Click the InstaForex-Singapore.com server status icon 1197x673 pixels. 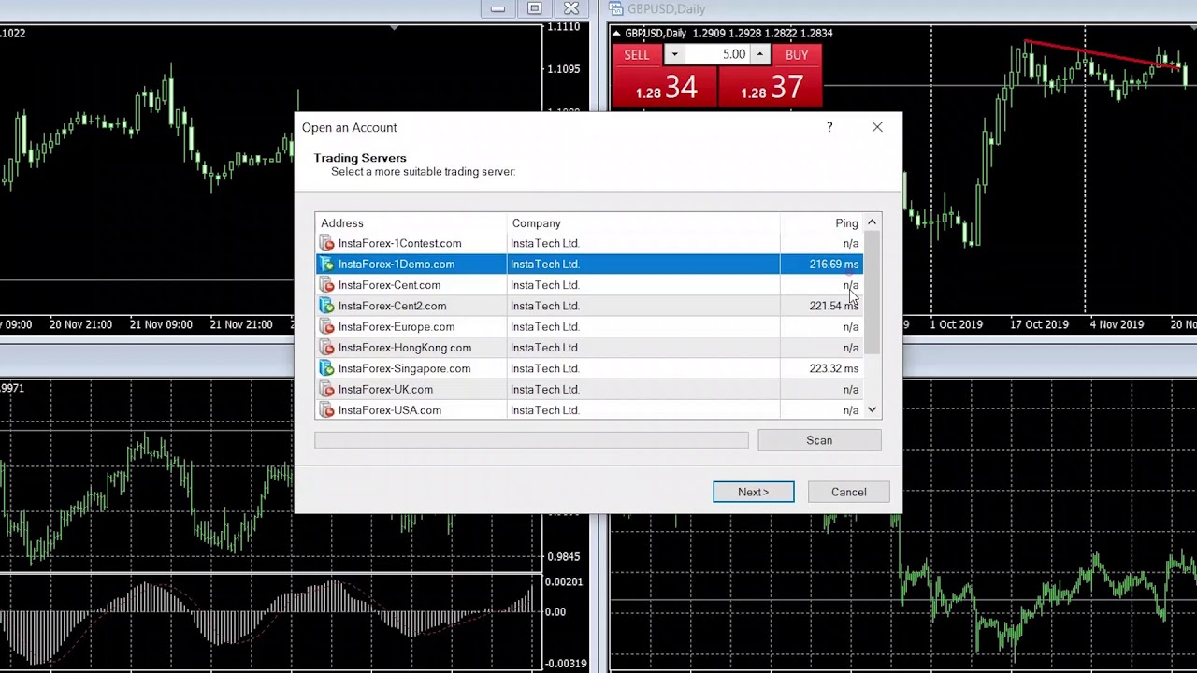point(326,368)
